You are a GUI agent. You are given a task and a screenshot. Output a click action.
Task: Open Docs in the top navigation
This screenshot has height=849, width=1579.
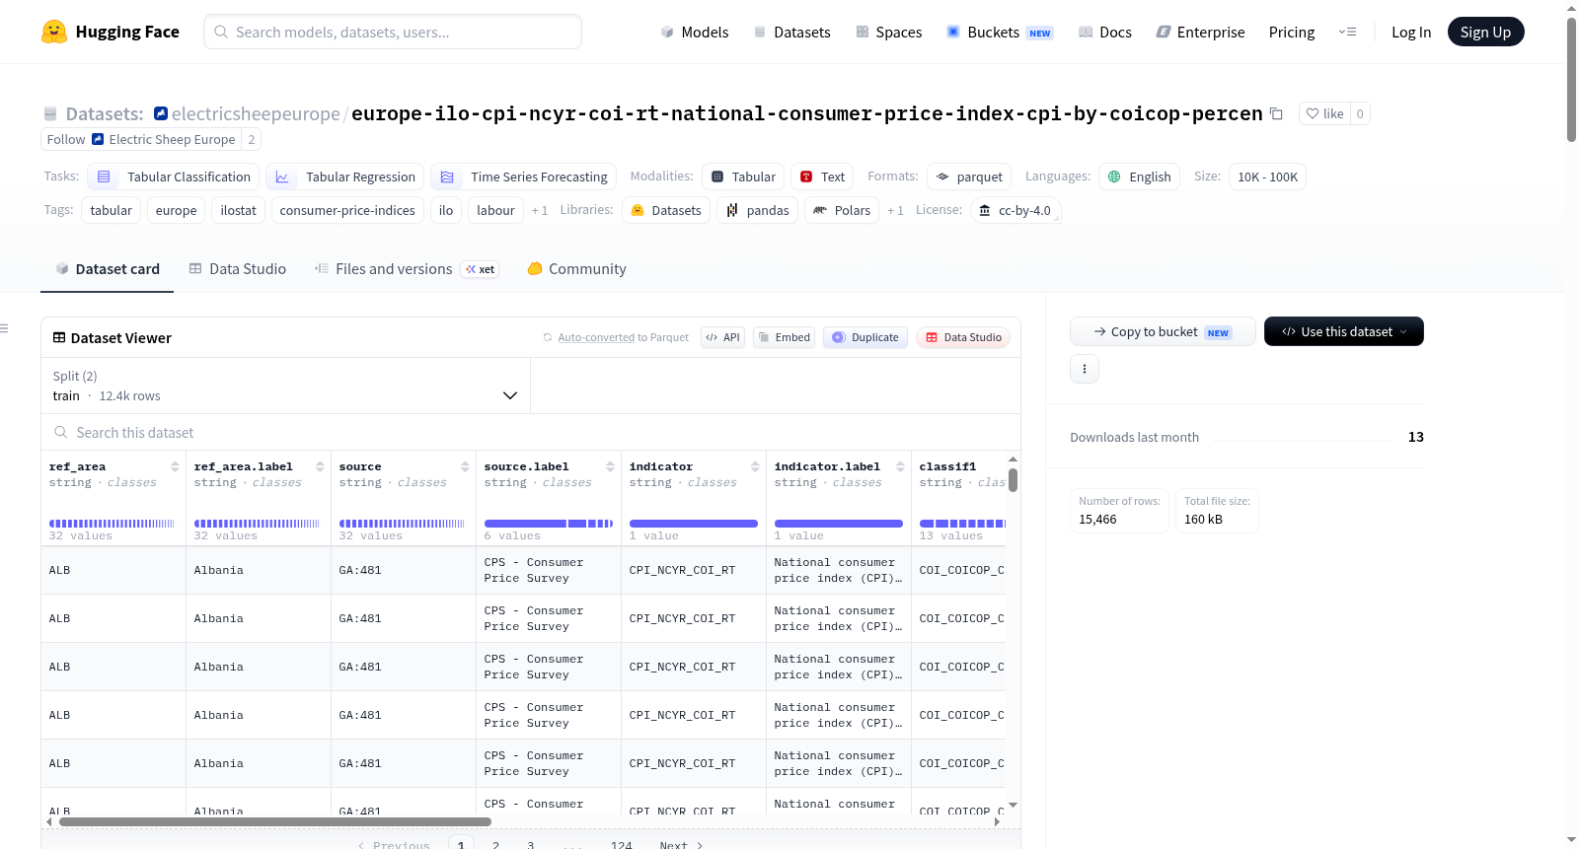(1104, 32)
